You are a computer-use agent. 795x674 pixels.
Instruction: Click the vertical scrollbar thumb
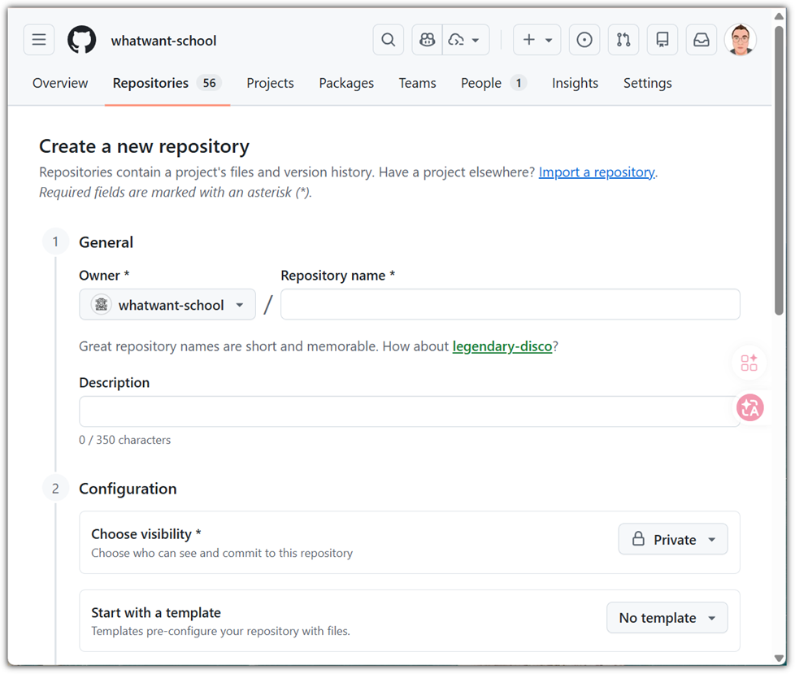(x=780, y=171)
